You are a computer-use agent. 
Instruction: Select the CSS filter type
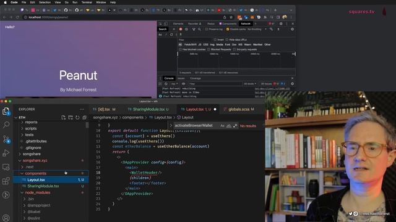[206, 44]
